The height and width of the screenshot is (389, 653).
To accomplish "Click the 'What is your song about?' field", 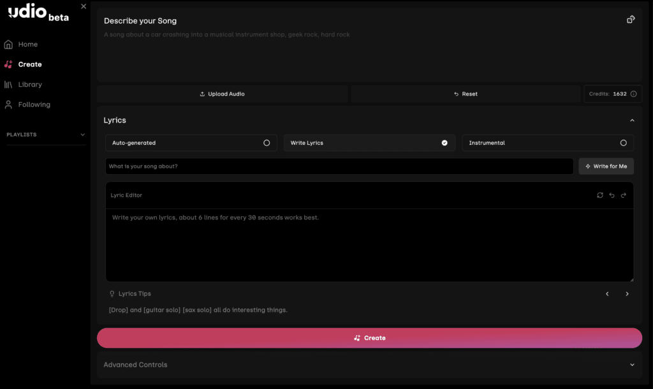I will pos(339,166).
